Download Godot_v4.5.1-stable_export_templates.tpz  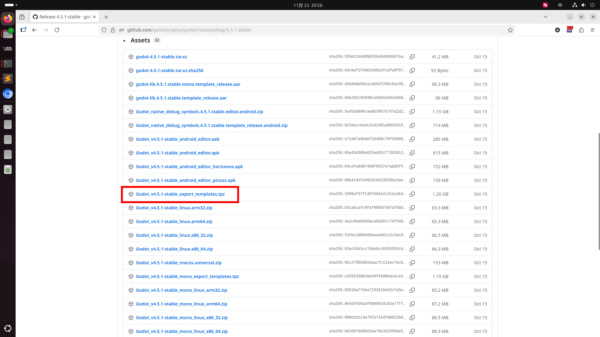(x=180, y=194)
